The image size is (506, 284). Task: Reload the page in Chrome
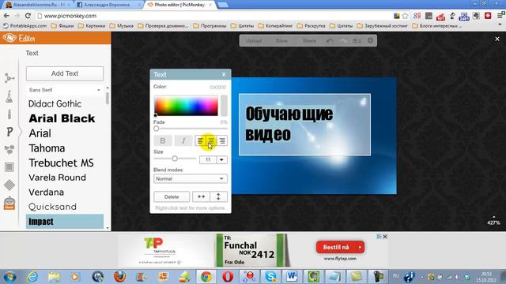[28, 16]
